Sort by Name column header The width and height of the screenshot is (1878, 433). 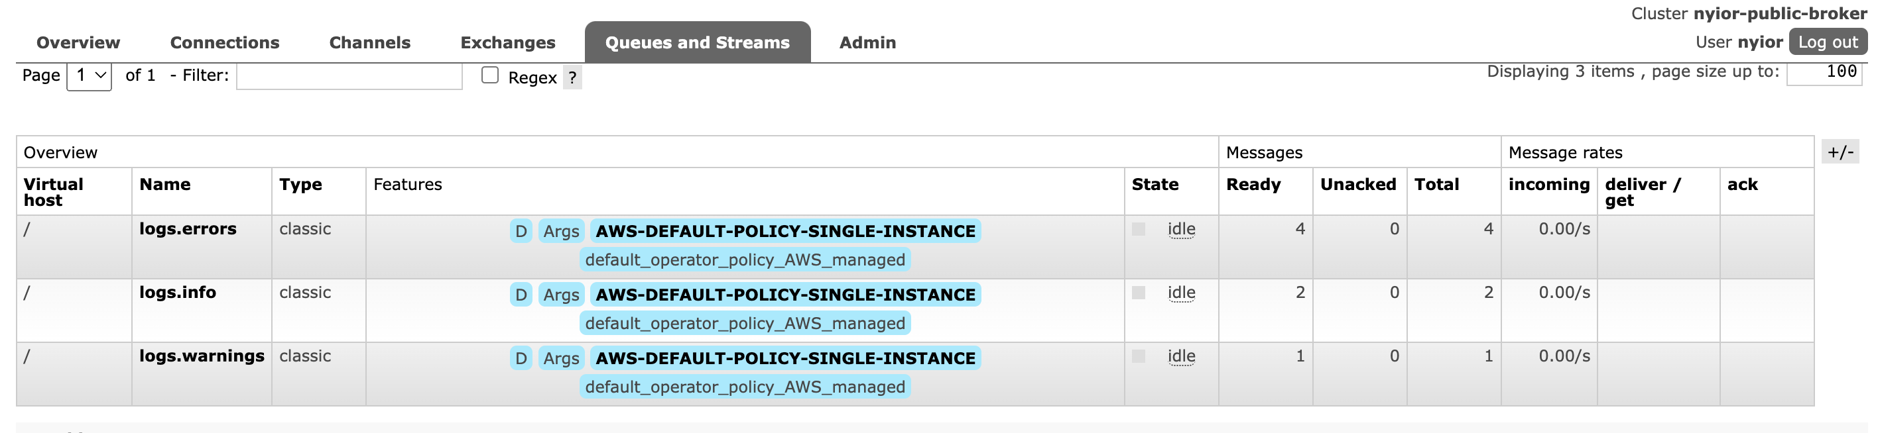pos(164,184)
